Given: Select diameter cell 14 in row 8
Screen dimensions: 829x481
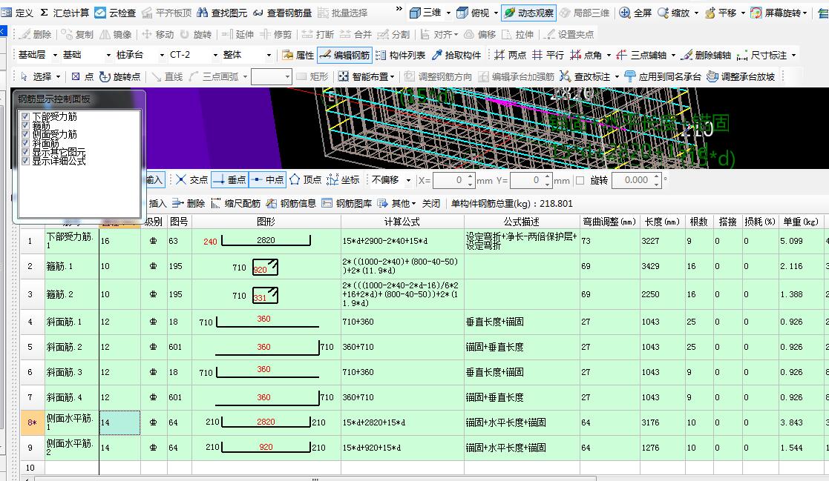Looking at the screenshot, I should click(x=120, y=422).
